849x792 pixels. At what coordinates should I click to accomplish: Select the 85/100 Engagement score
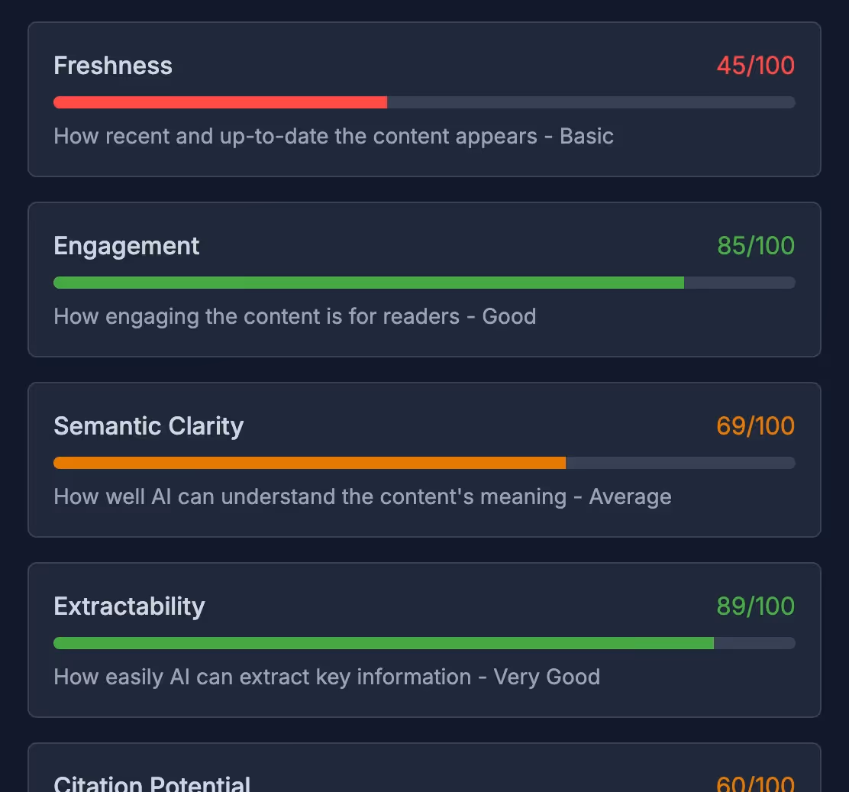click(755, 246)
